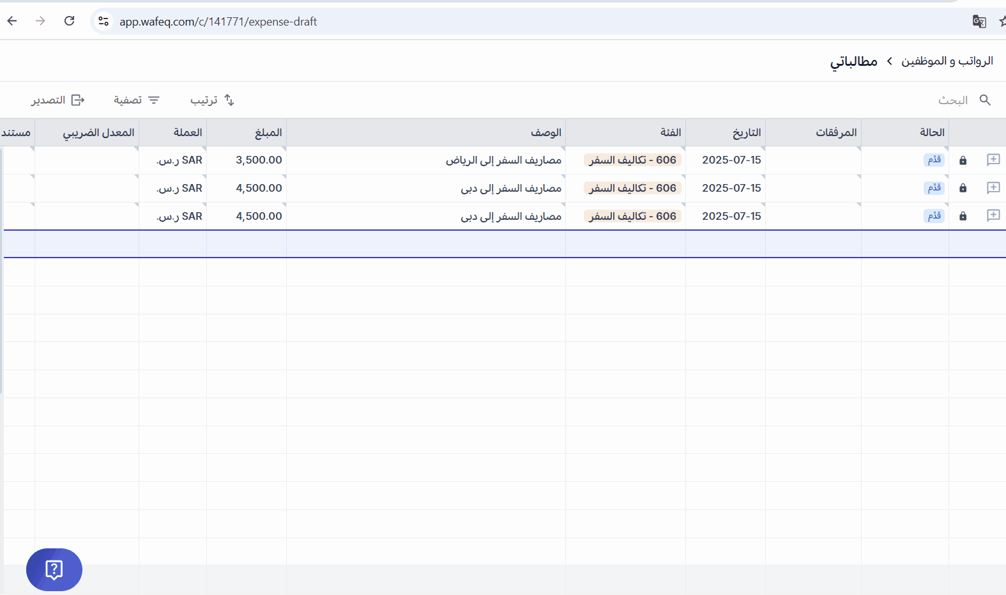Click the قدّم status badge on the second row
The image size is (1006, 595).
tap(934, 188)
